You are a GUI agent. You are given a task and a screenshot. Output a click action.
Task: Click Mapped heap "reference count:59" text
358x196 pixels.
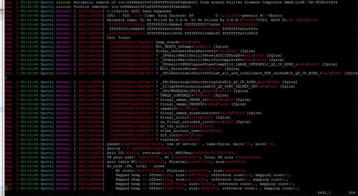(x=231, y=175)
